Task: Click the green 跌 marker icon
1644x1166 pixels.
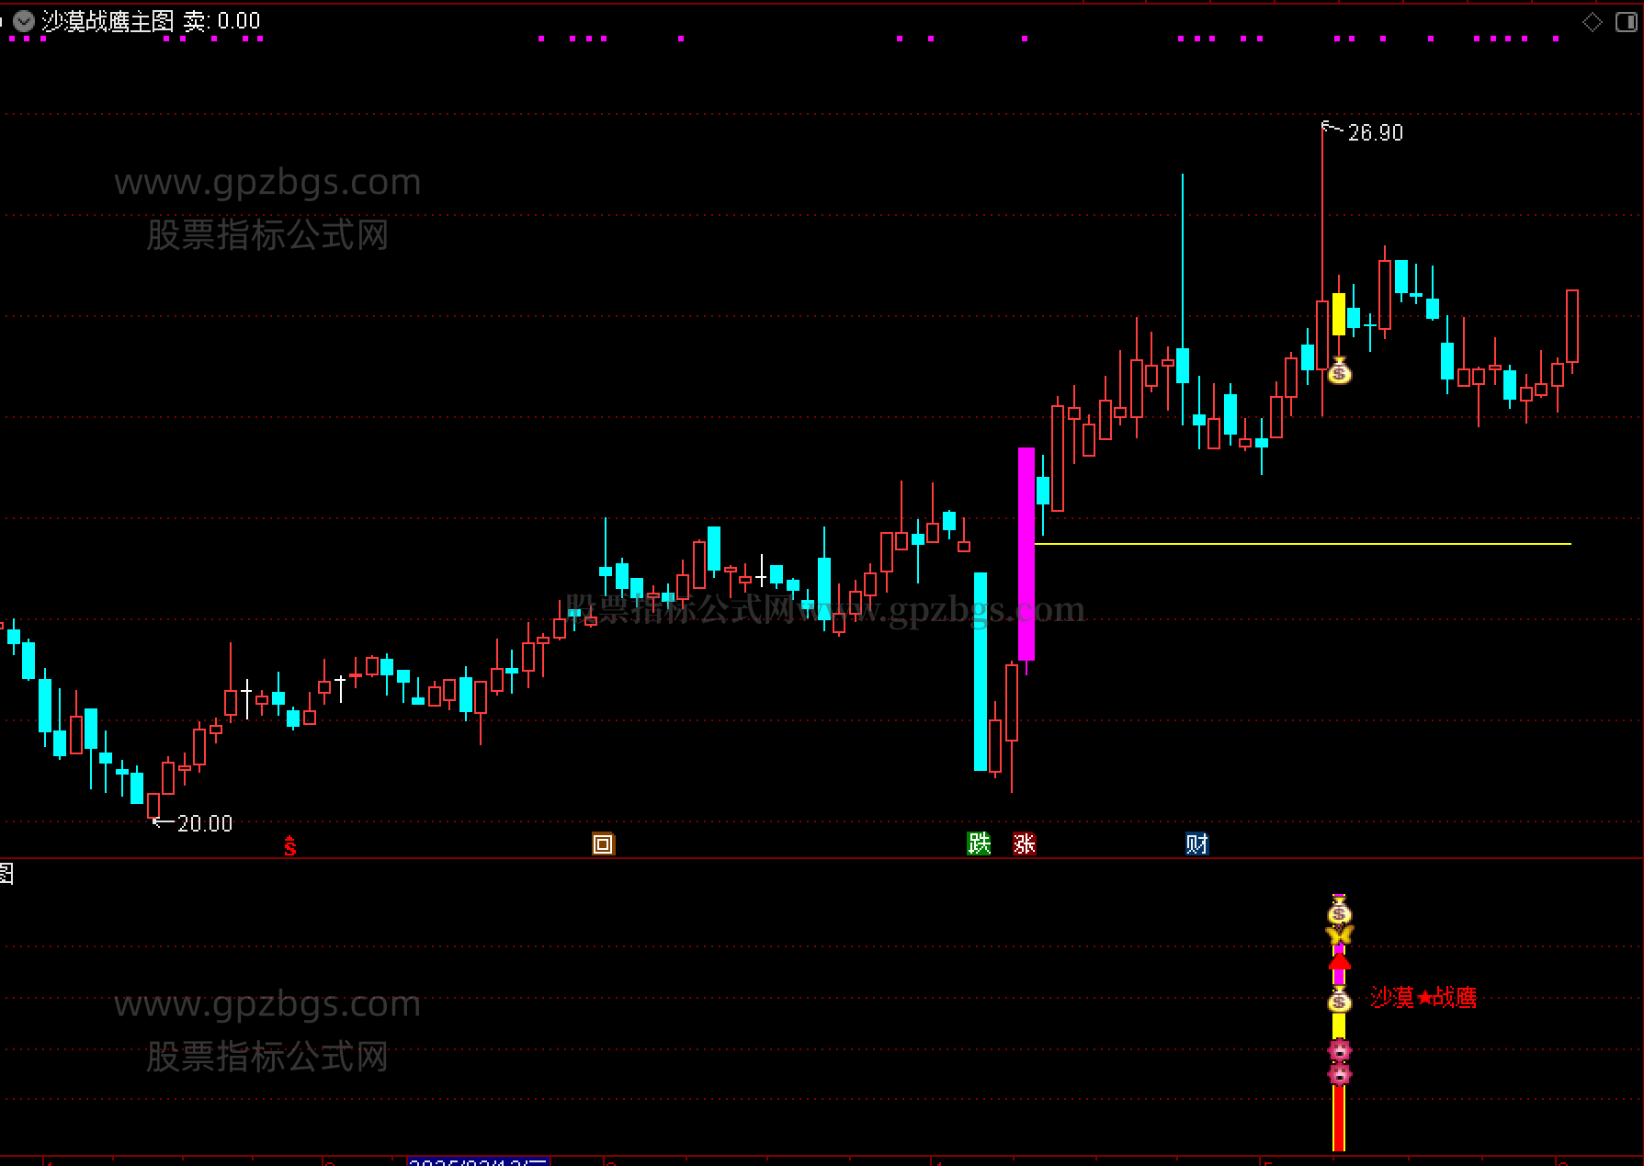Action: (979, 843)
